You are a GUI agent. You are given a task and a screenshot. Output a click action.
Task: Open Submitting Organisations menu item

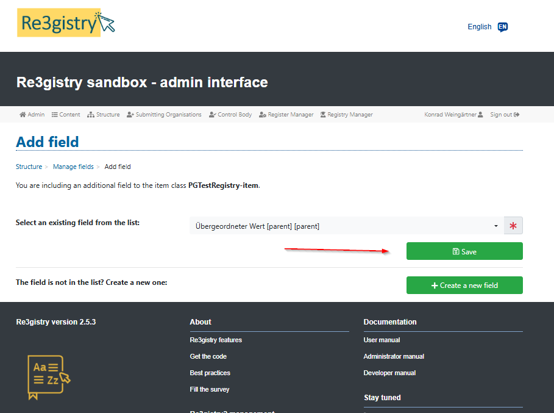coord(164,115)
